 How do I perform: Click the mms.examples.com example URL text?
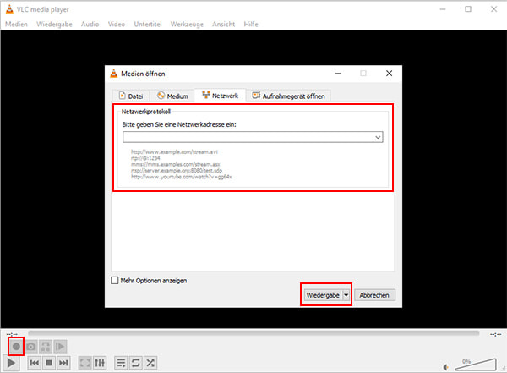pyautogui.click(x=176, y=164)
